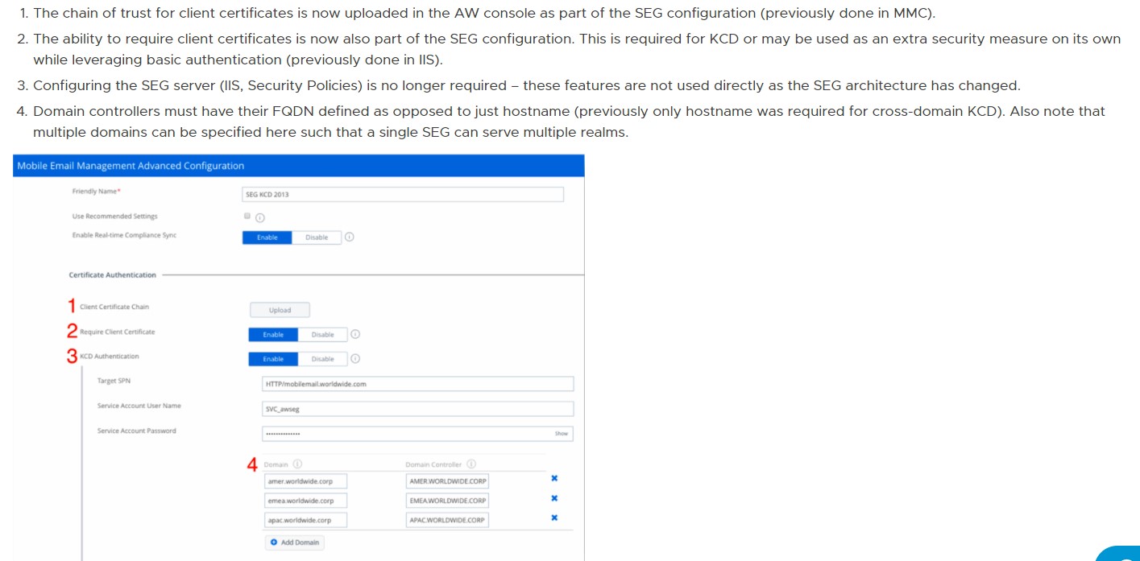Click the info icon next to KCD Authentication
This screenshot has width=1140, height=561.
coord(354,357)
